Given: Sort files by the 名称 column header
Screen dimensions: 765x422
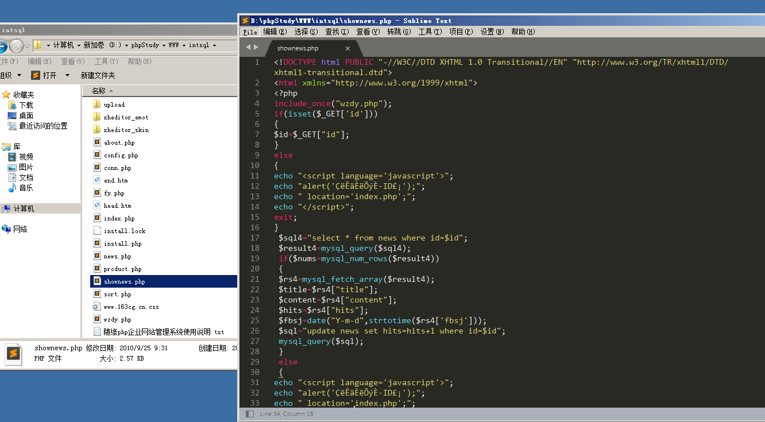Looking at the screenshot, I should (x=99, y=91).
